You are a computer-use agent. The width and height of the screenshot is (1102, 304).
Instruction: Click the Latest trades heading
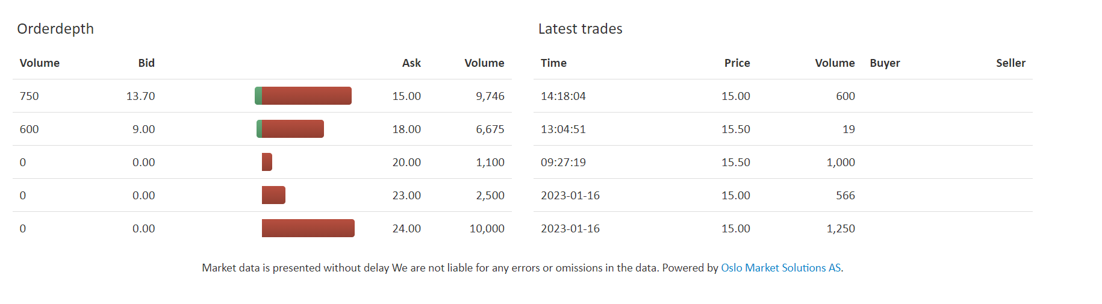[581, 29]
